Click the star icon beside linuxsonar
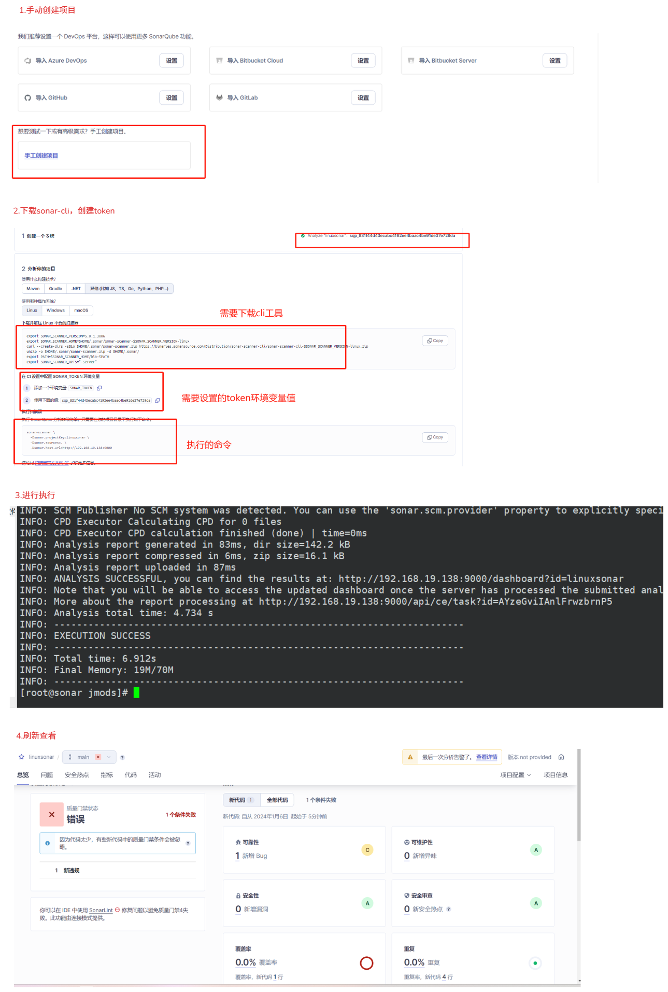This screenshot has width=668, height=992. (21, 757)
